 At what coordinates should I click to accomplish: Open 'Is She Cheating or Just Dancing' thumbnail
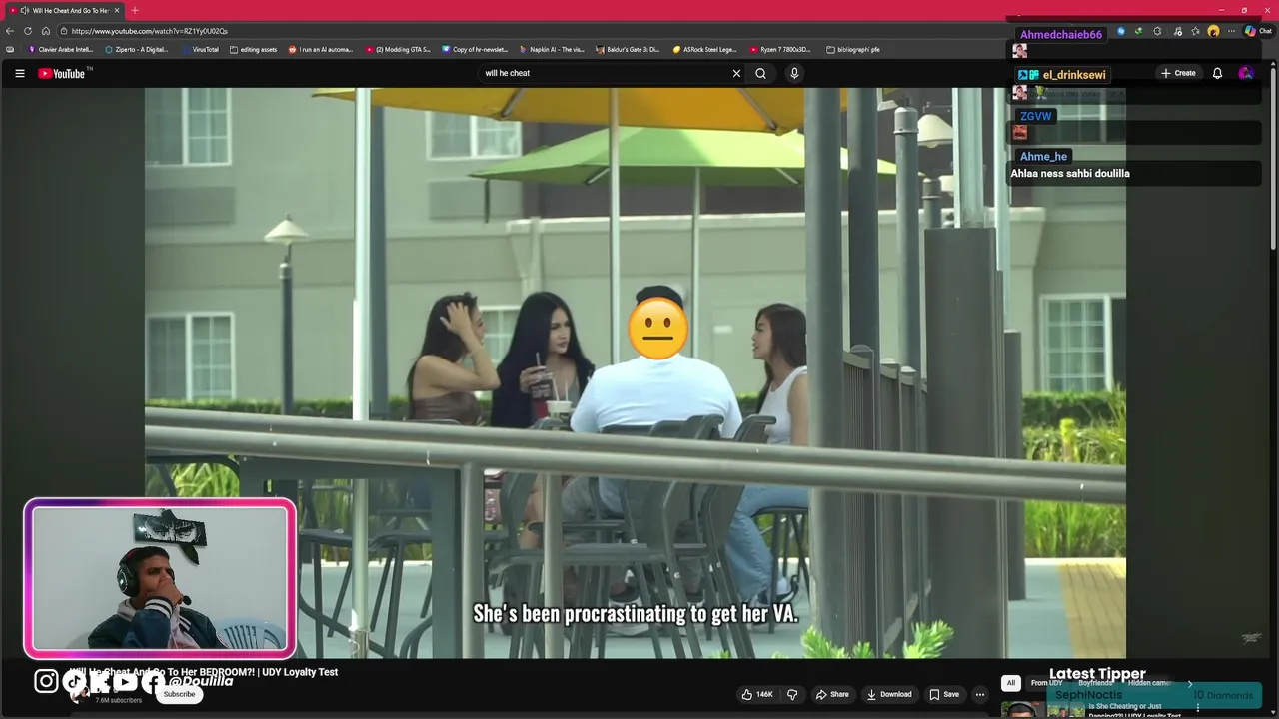(1044, 710)
